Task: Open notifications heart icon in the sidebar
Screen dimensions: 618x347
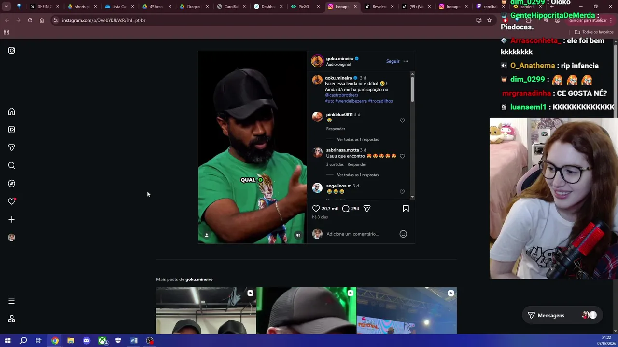Action: point(12,201)
